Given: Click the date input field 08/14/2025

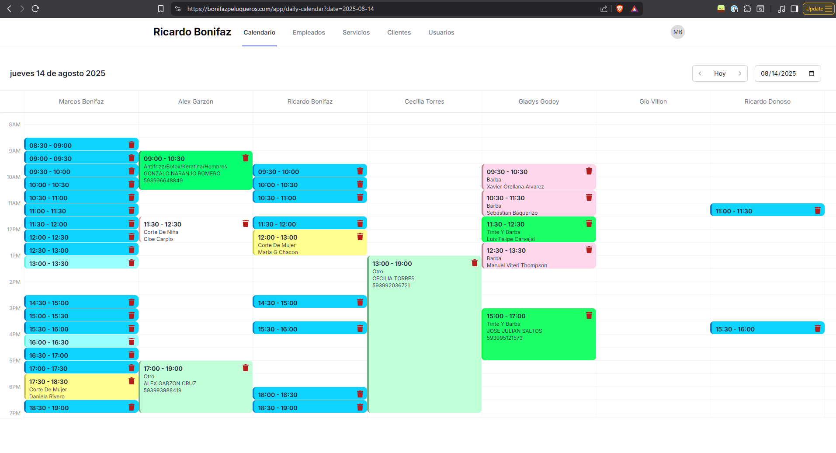Looking at the screenshot, I should pos(778,73).
